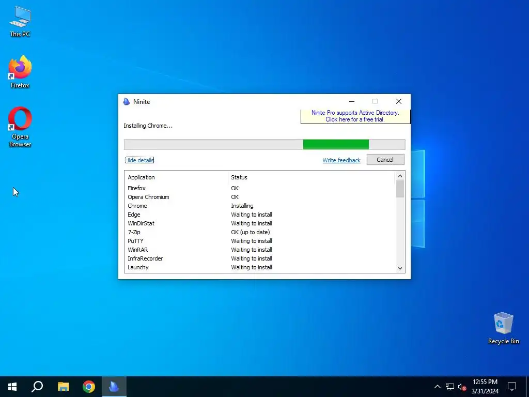Viewport: 529px width, 397px height.
Task: Click the Ninite taskbar button
Action: coord(114,387)
